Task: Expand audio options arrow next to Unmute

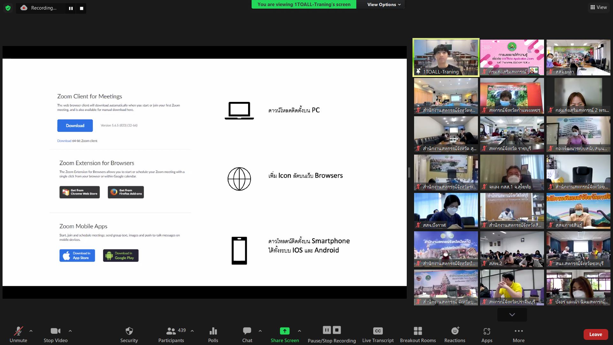Action: pos(31,331)
